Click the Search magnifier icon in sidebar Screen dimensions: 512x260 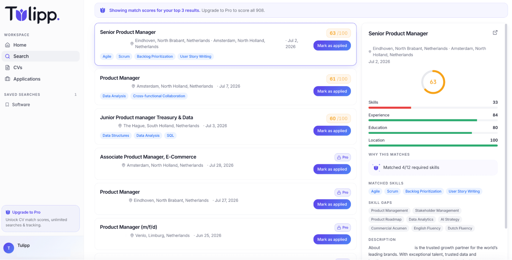point(8,56)
